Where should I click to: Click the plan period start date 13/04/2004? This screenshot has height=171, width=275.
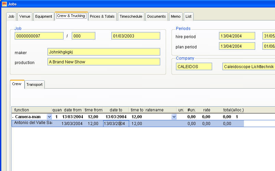[237, 46]
